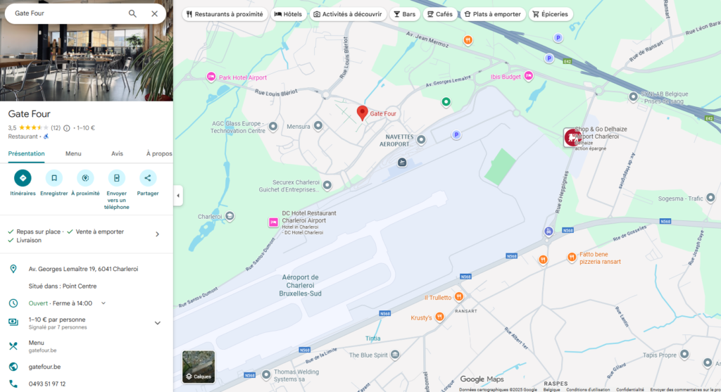Open Itinéraires directions button
Screen dimensions: 721x392
point(23,178)
